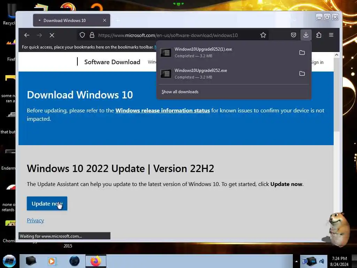Click the volume speaker tray icon
Image resolution: width=357 pixels, height=268 pixels.
click(x=322, y=261)
